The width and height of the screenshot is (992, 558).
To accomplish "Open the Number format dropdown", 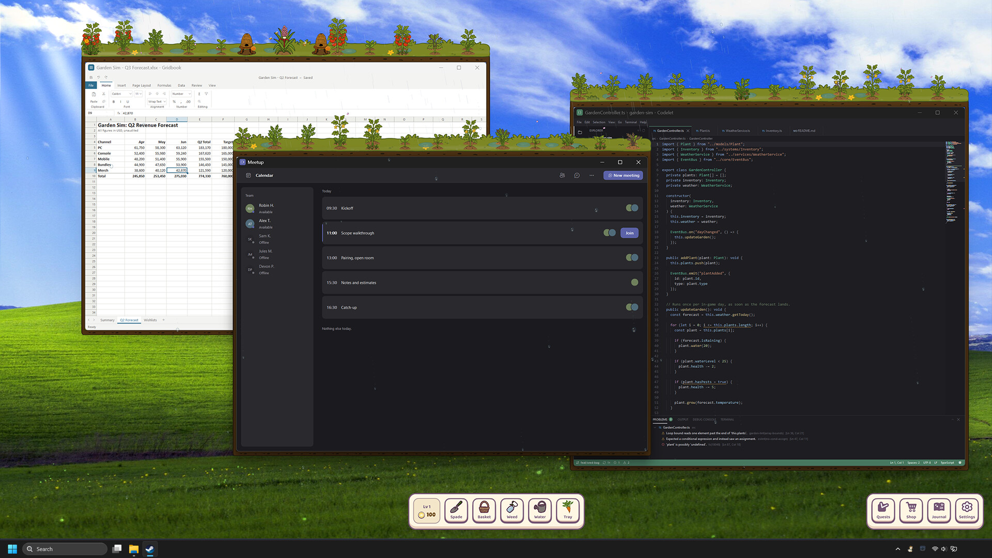I will coord(181,94).
